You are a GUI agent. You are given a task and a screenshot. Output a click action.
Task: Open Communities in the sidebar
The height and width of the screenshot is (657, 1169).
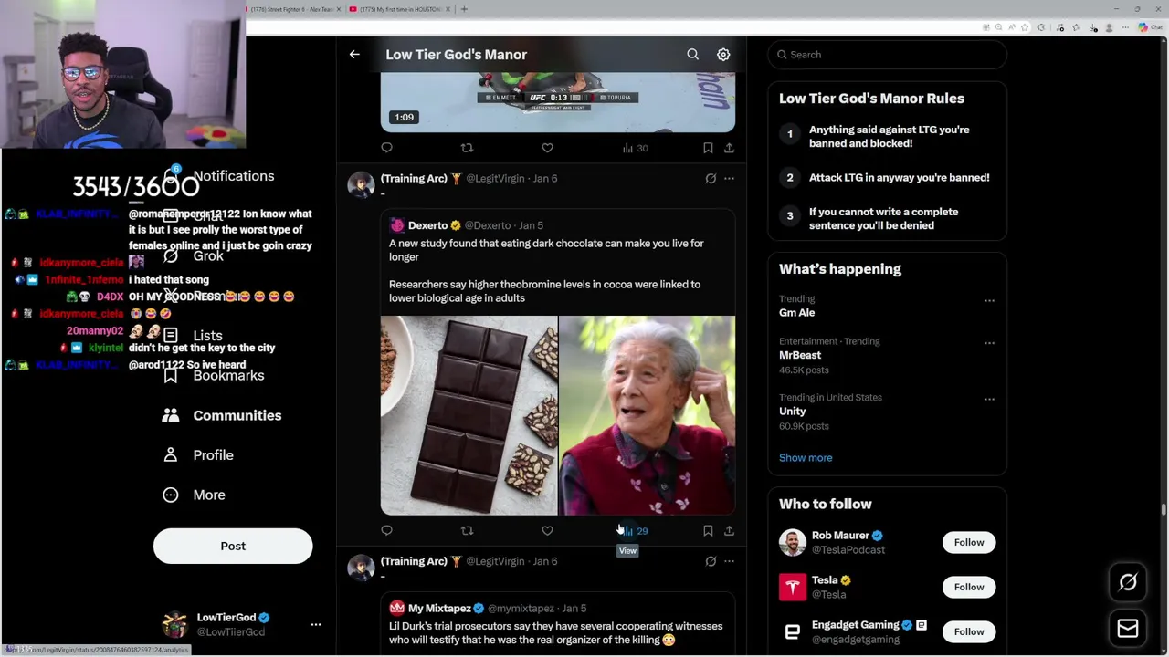click(x=222, y=415)
